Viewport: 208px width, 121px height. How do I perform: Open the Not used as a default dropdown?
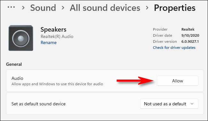pyautogui.click(x=169, y=104)
